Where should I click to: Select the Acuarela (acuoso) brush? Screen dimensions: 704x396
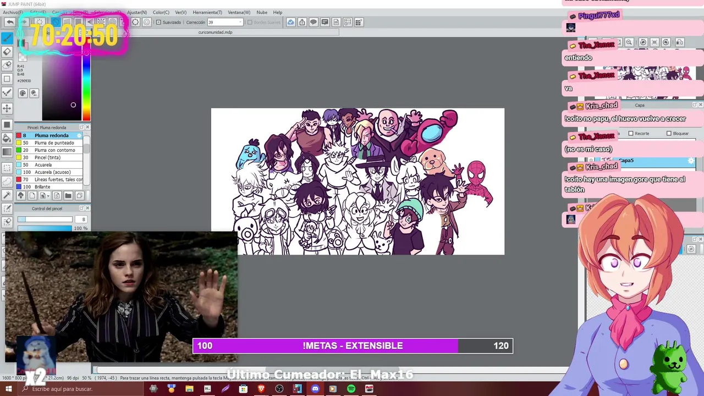tap(50, 172)
